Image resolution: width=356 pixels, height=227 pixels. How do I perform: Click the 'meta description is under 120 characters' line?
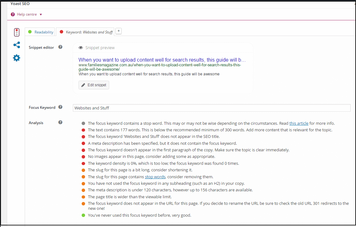point(170,190)
